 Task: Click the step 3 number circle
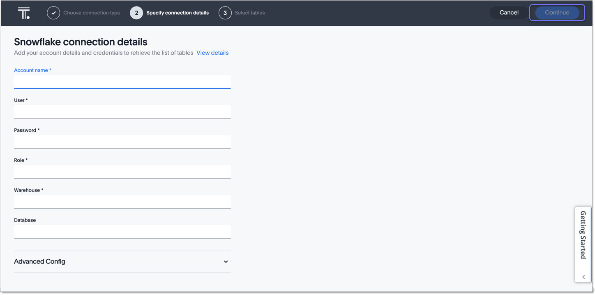click(225, 13)
